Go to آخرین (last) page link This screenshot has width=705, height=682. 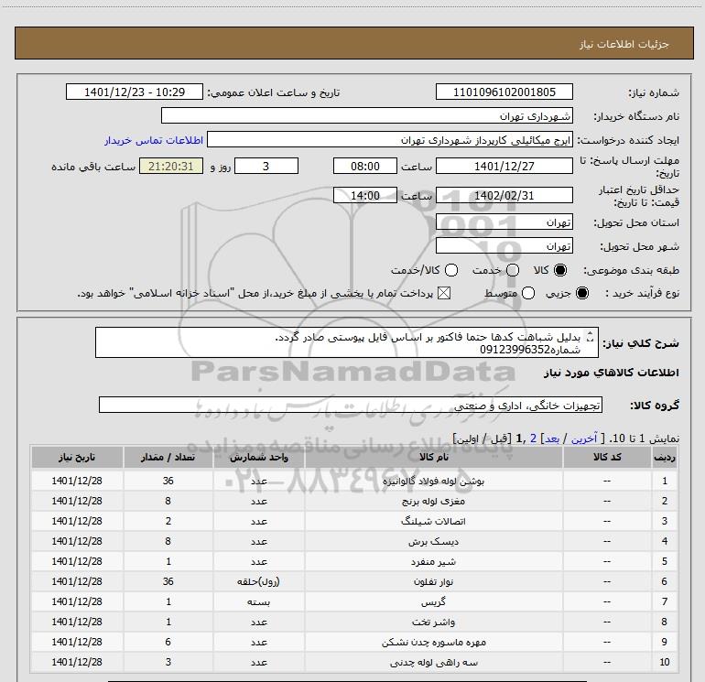pyautogui.click(x=584, y=438)
